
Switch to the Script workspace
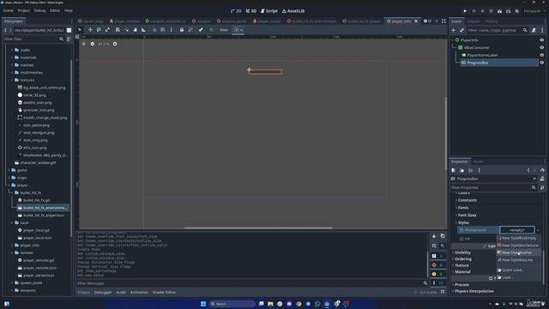tap(268, 11)
